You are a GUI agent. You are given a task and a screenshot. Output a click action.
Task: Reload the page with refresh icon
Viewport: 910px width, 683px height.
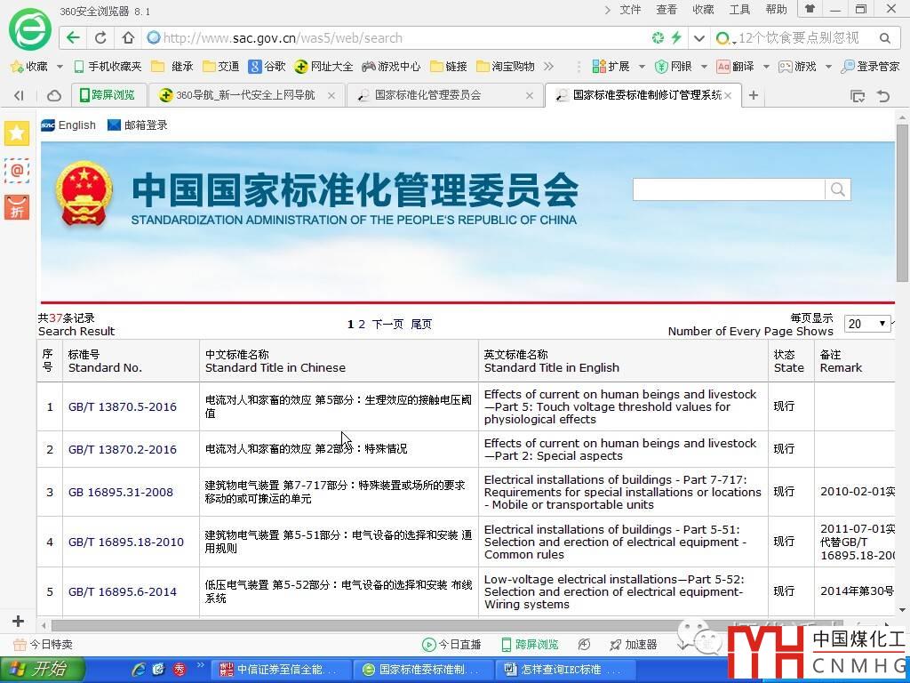(x=100, y=37)
